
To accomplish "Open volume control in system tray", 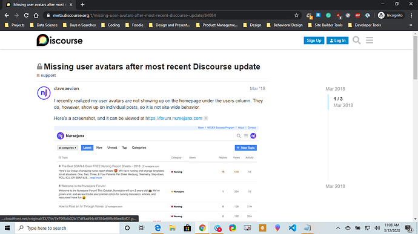I will (377, 228).
